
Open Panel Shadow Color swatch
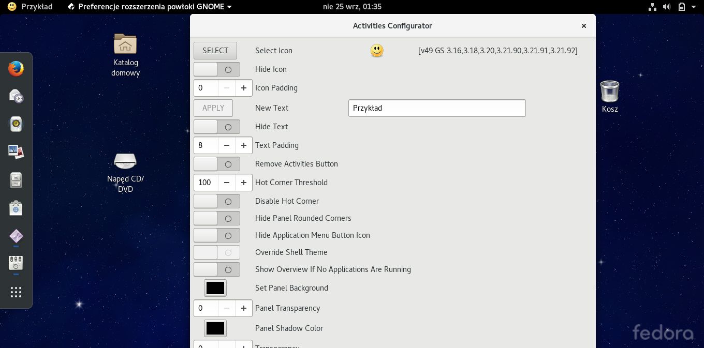[x=215, y=328]
